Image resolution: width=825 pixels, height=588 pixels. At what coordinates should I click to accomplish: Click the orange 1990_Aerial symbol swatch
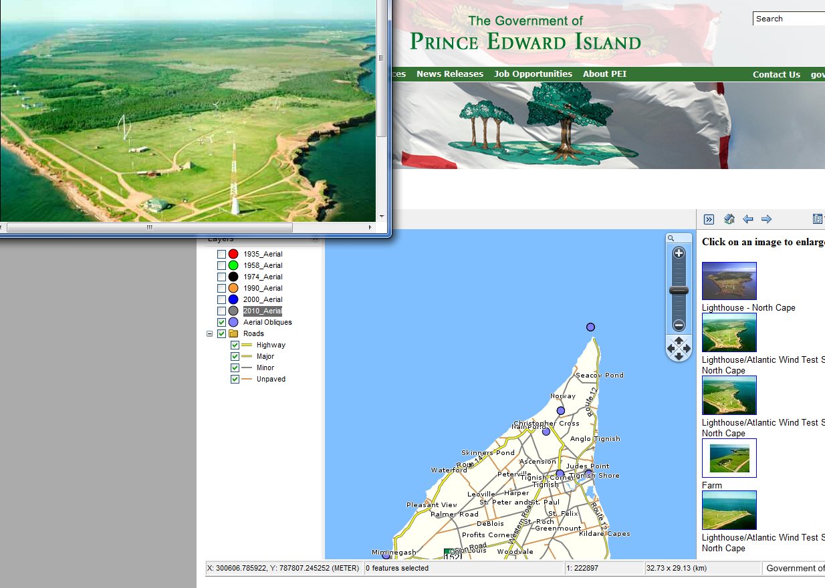click(x=233, y=288)
